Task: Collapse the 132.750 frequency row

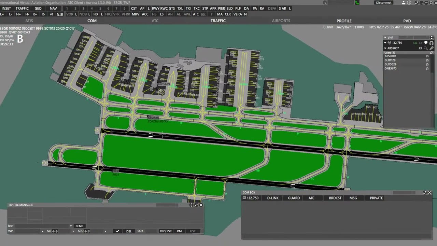Action: (x=385, y=43)
